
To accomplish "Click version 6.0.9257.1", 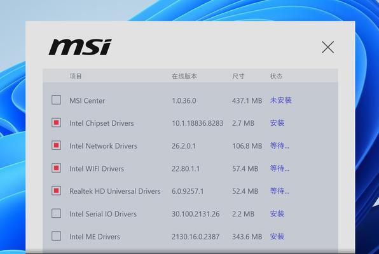I will pyautogui.click(x=188, y=192).
